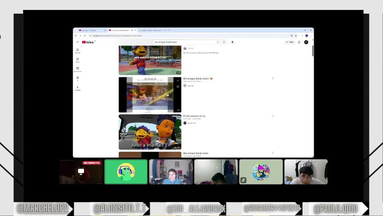Open channel avatar of the top result

click(x=185, y=48)
